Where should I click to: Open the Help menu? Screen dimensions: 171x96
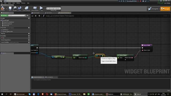tap(28, 3)
